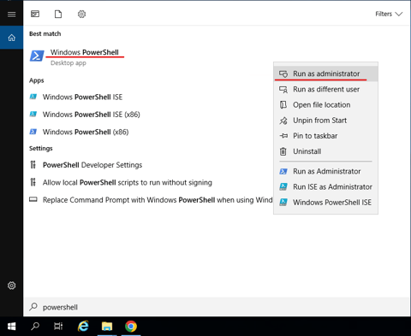Click the magnifier icon in search box
The image size is (411, 336).
pyautogui.click(x=33, y=307)
